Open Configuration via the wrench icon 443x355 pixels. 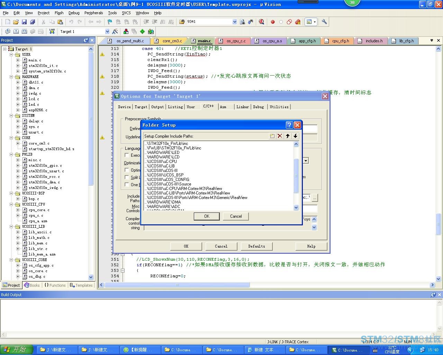click(x=324, y=22)
